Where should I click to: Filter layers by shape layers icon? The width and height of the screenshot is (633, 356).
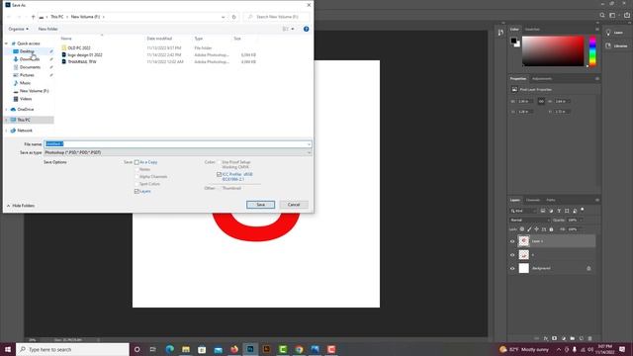point(567,211)
